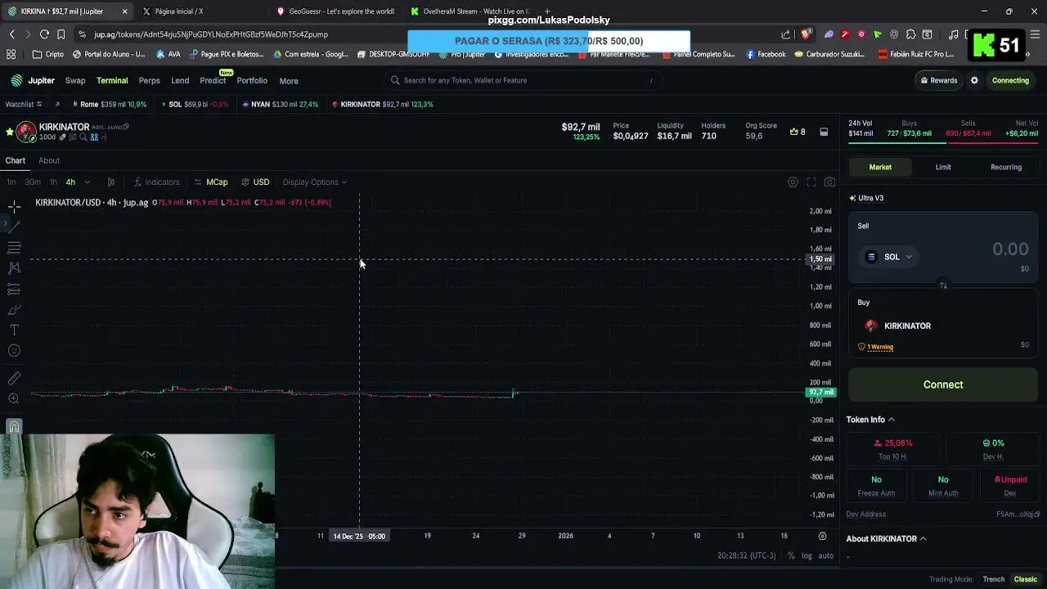Viewport: 1047px width, 589px height.
Task: Open the Perps menu
Action: 149,81
